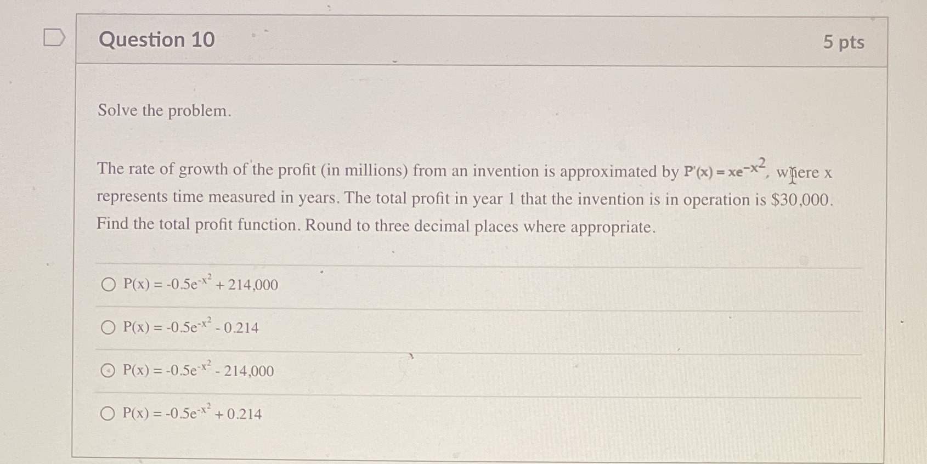Image resolution: width=927 pixels, height=464 pixels.
Task: Click the $30,000 value in the question
Action: click(799, 199)
